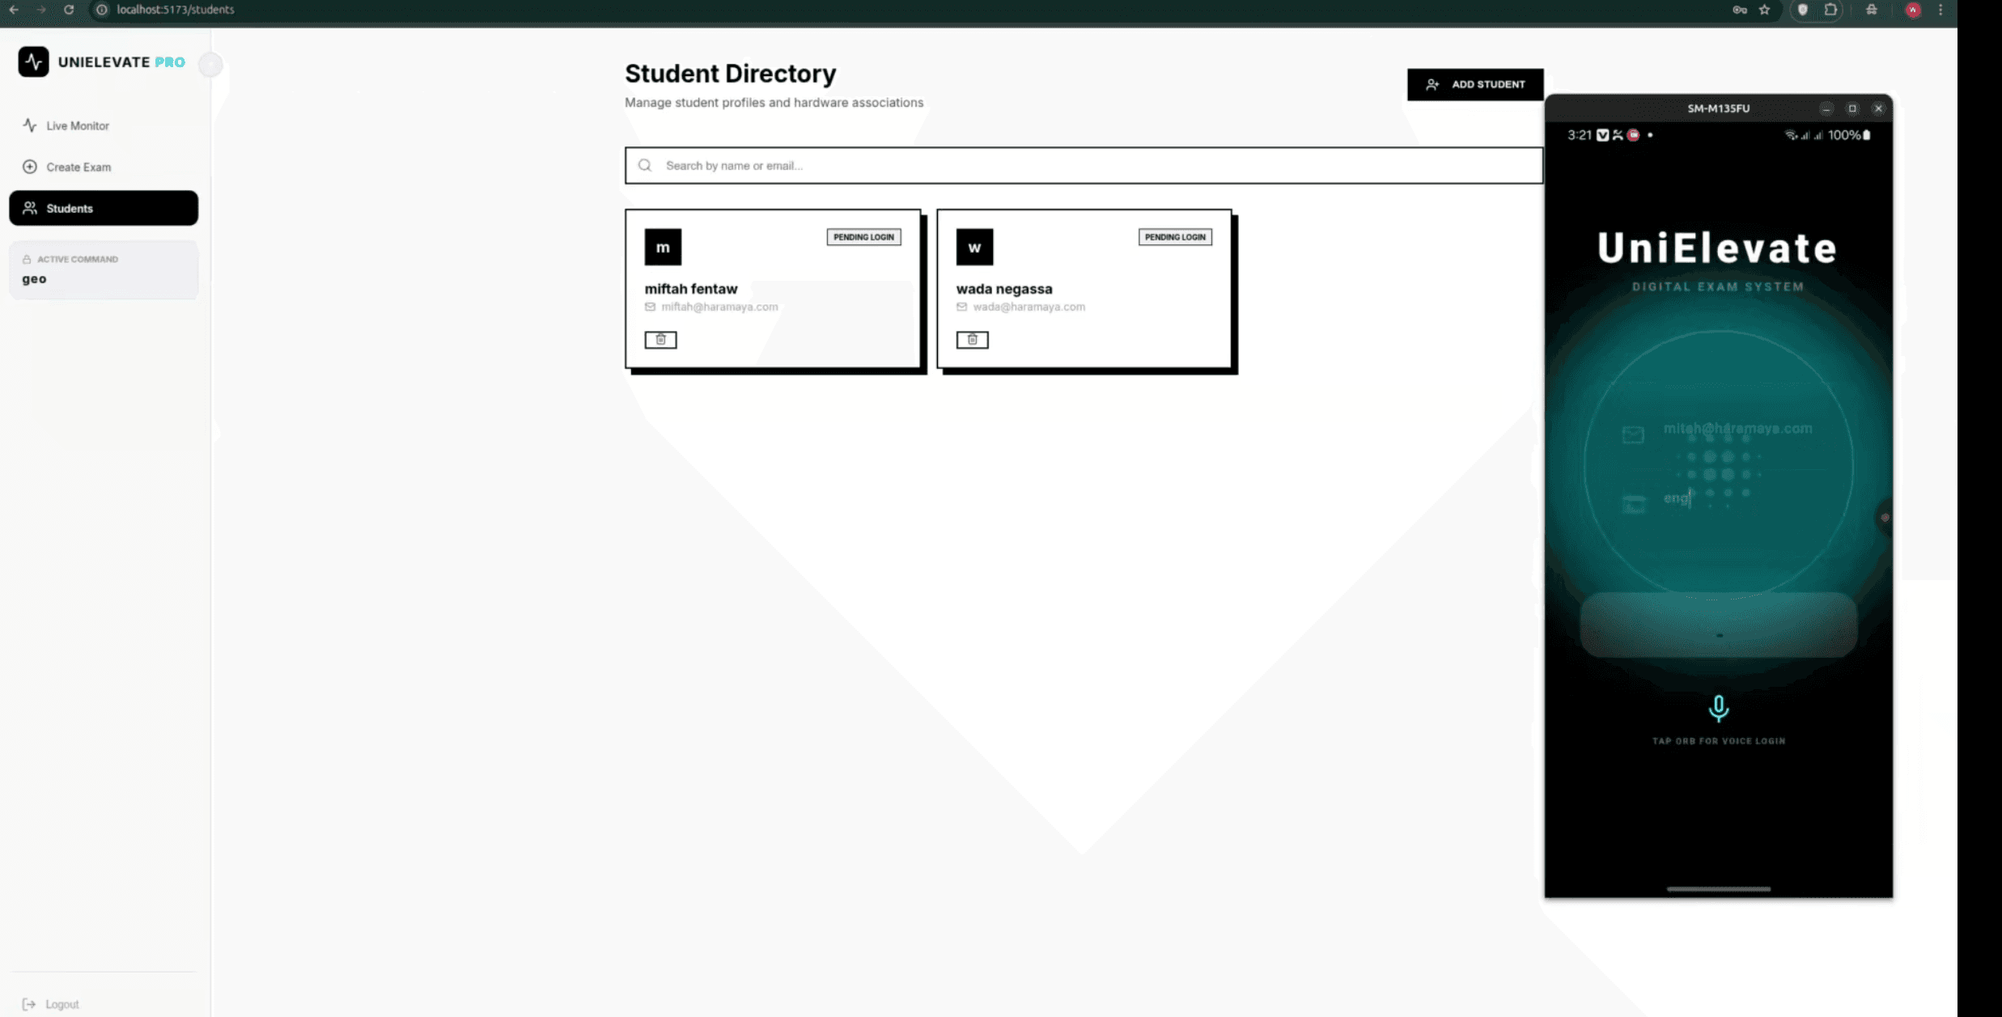Click the m avatar thumbnail
Viewport: 2002px width, 1017px height.
point(662,247)
